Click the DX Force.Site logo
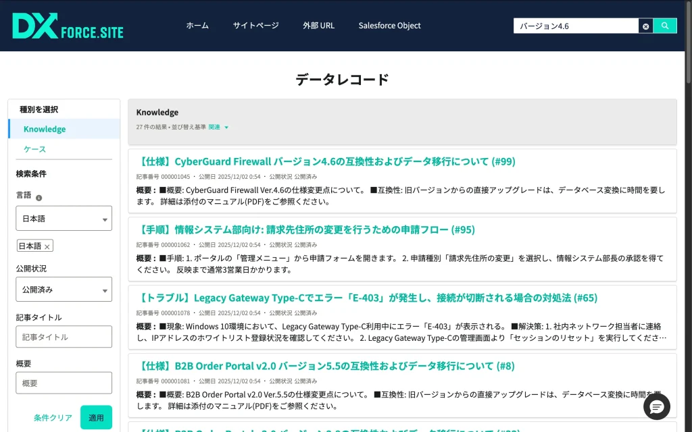The height and width of the screenshot is (432, 692). pyautogui.click(x=68, y=26)
